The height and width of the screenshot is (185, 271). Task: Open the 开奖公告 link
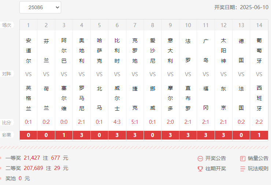point(216,158)
